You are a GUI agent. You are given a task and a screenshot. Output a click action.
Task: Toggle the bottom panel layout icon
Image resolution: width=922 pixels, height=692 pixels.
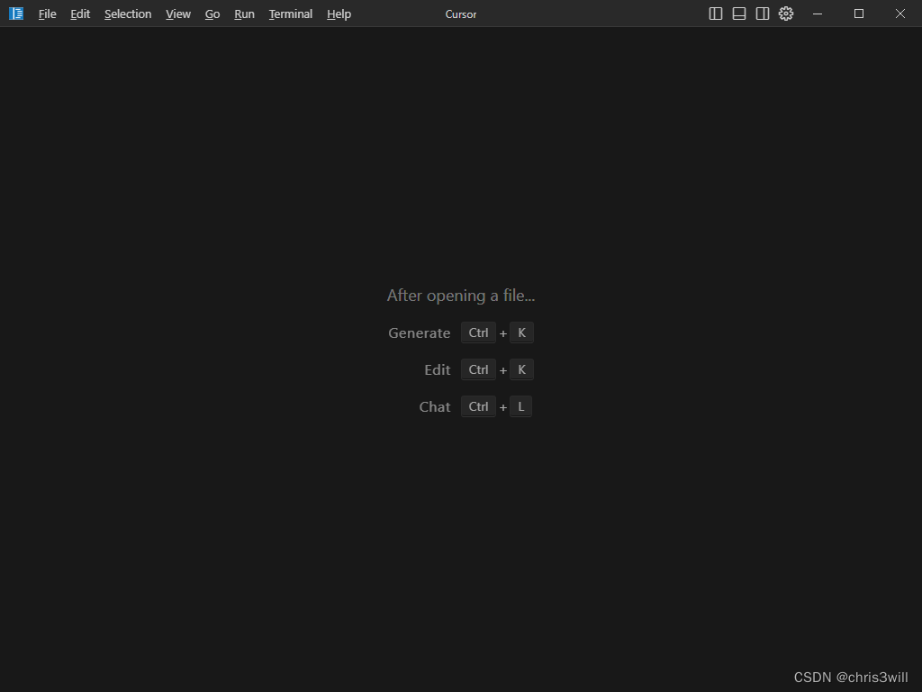point(738,14)
